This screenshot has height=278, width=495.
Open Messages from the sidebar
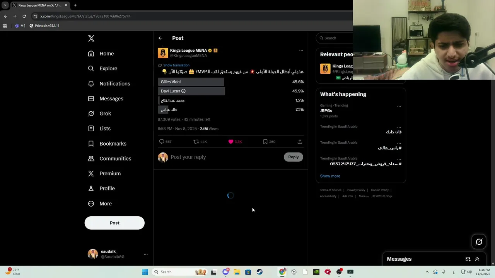click(106, 98)
